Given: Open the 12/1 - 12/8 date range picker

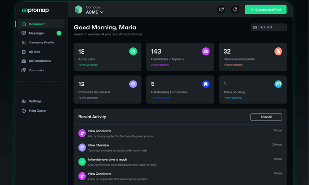Looking at the screenshot, I should pyautogui.click(x=268, y=28).
